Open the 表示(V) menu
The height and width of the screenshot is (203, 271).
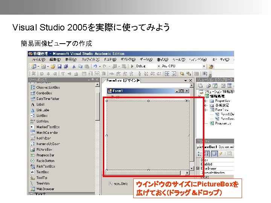[71, 59]
